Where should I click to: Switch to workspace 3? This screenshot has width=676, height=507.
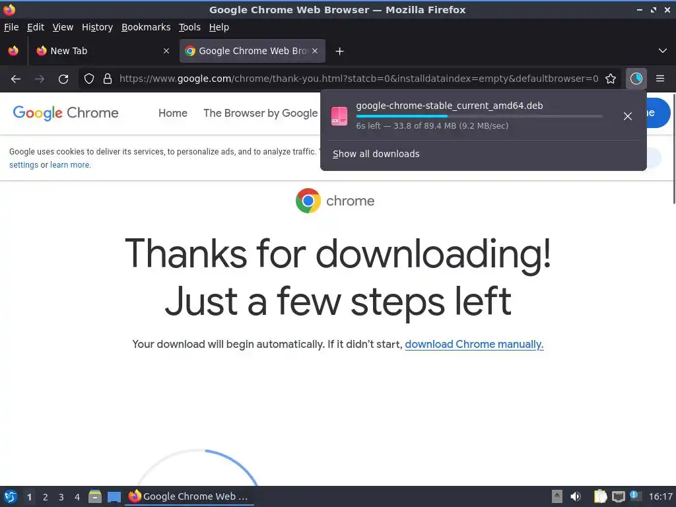[61, 496]
